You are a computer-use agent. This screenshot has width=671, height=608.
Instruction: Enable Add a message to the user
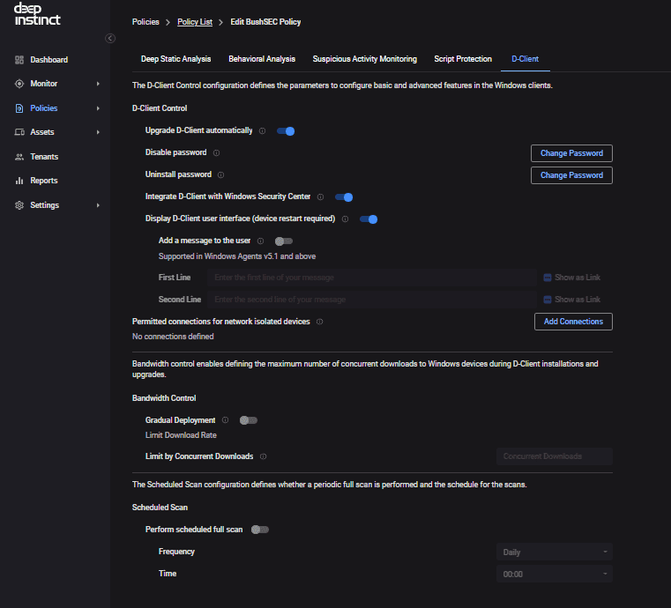coord(284,241)
